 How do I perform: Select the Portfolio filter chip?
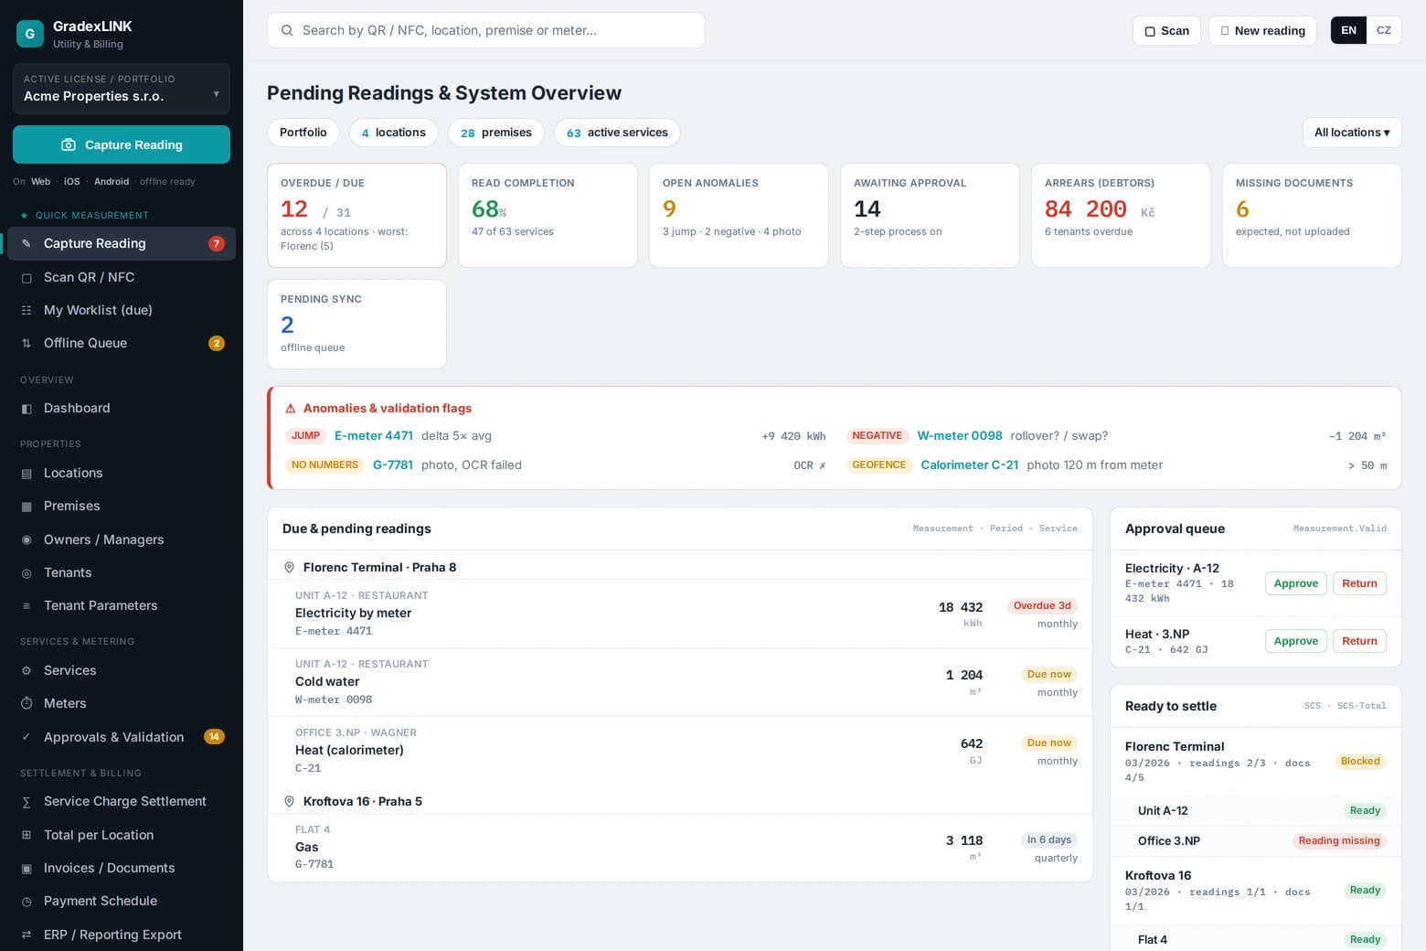click(x=303, y=133)
